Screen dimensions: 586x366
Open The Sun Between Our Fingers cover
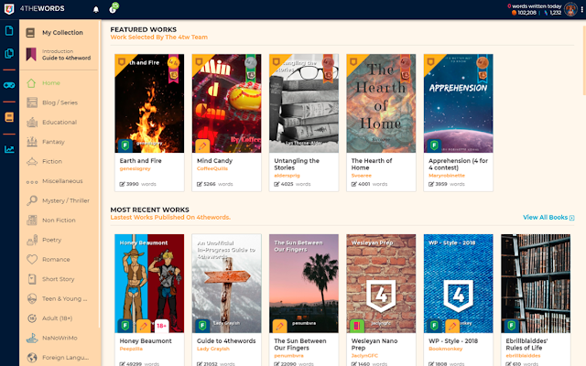pos(304,284)
